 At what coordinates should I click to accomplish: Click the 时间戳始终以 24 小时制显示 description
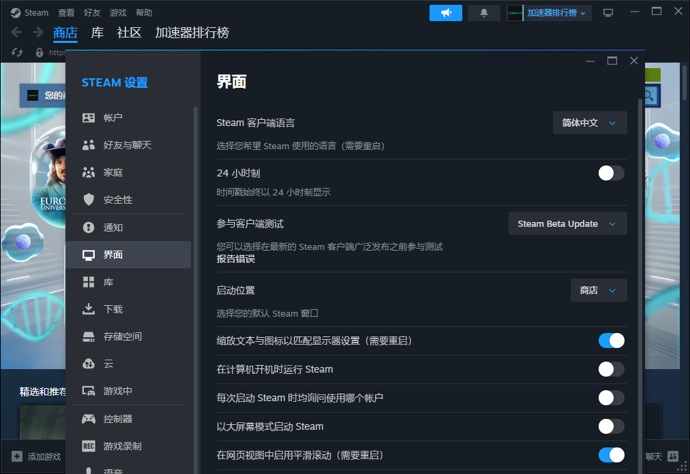coord(273,192)
